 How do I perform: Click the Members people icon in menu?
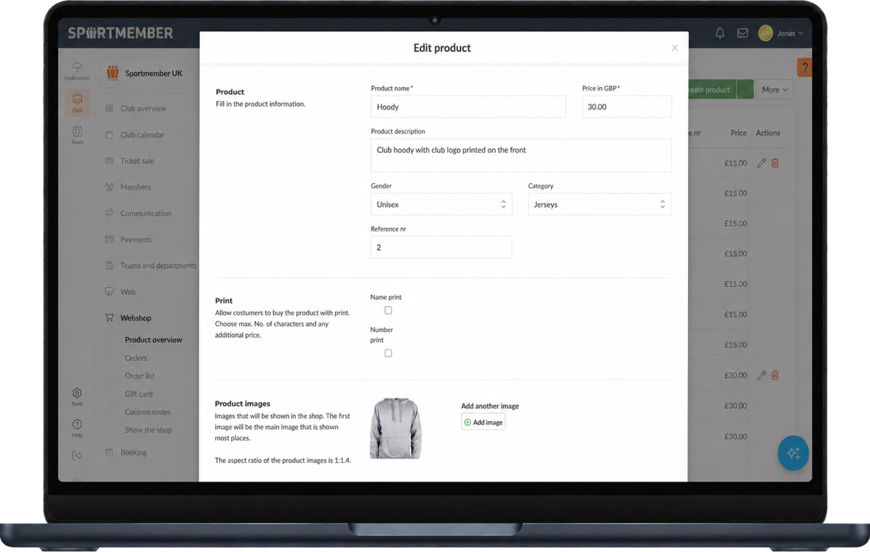[109, 187]
